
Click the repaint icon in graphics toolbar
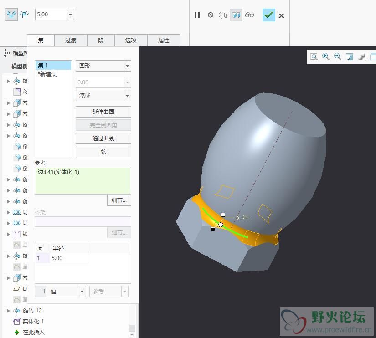tap(350, 57)
